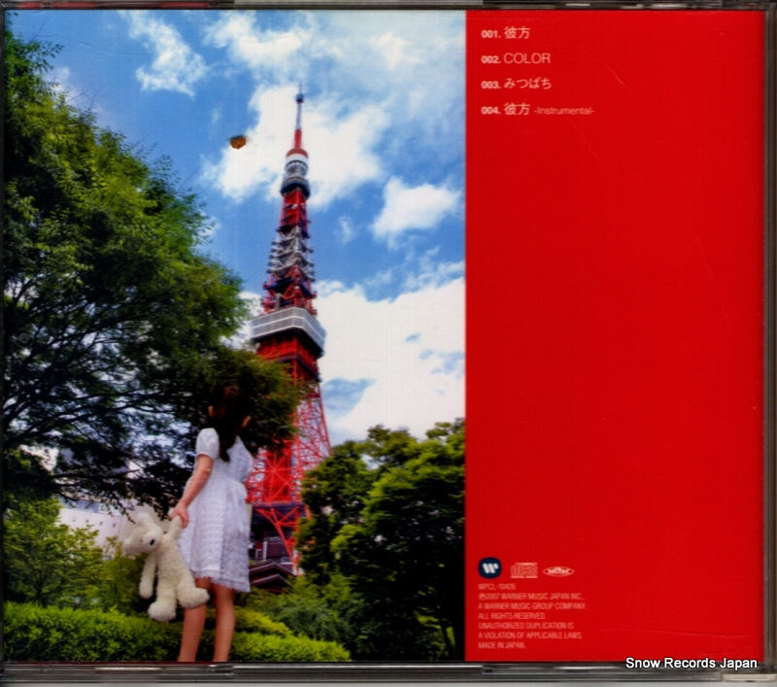Click the small object floating in the sky
Image resolution: width=777 pixels, height=687 pixels.
237,142
